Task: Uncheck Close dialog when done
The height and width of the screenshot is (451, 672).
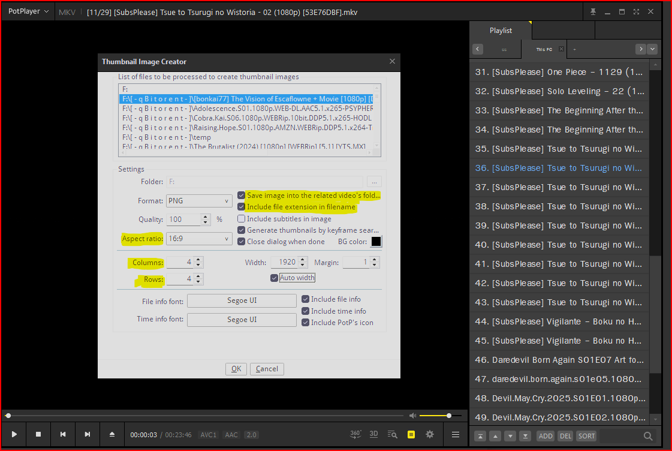Action: pos(242,242)
